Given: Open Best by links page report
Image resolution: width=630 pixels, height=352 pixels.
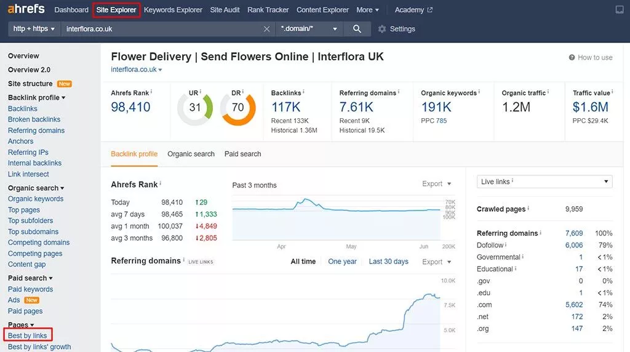Looking at the screenshot, I should coord(28,335).
